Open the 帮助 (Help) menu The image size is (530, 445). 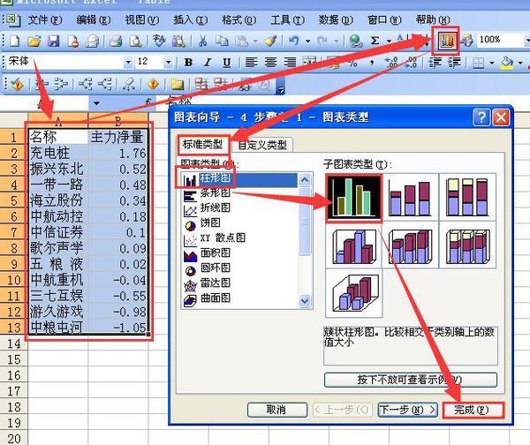pos(433,20)
